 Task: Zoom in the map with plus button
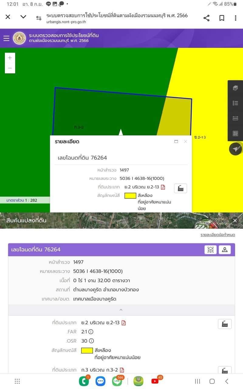(10, 58)
